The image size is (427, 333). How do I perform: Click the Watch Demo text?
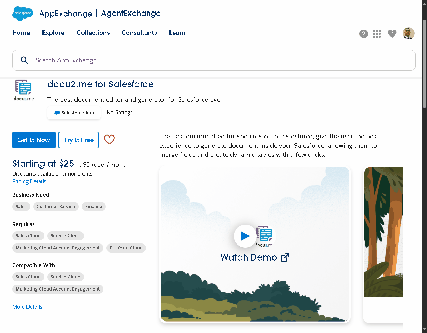click(248, 257)
